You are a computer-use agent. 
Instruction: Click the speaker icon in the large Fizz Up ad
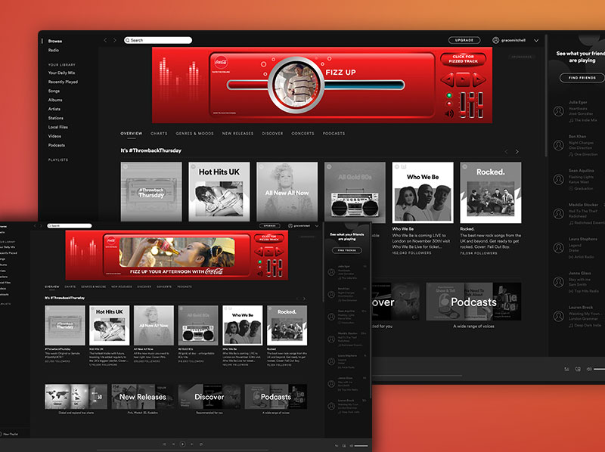point(449,113)
